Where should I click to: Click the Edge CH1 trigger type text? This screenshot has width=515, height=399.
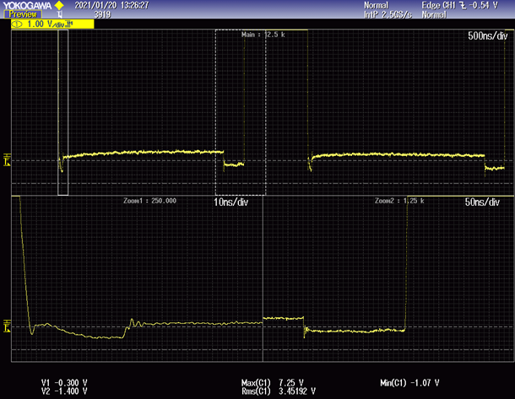[x=439, y=5]
